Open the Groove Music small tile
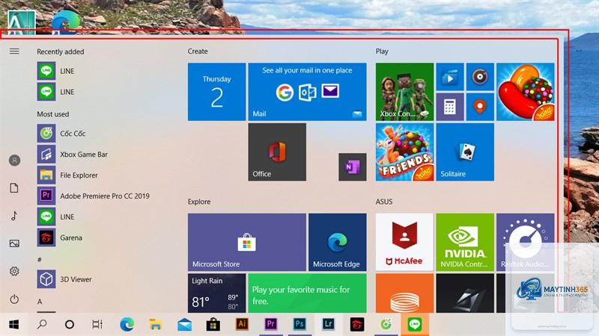 (x=480, y=77)
